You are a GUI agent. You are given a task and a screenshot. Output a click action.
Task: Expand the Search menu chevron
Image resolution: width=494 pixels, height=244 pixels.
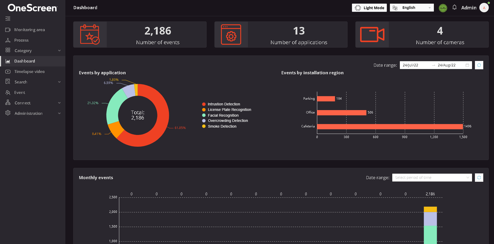(x=59, y=82)
